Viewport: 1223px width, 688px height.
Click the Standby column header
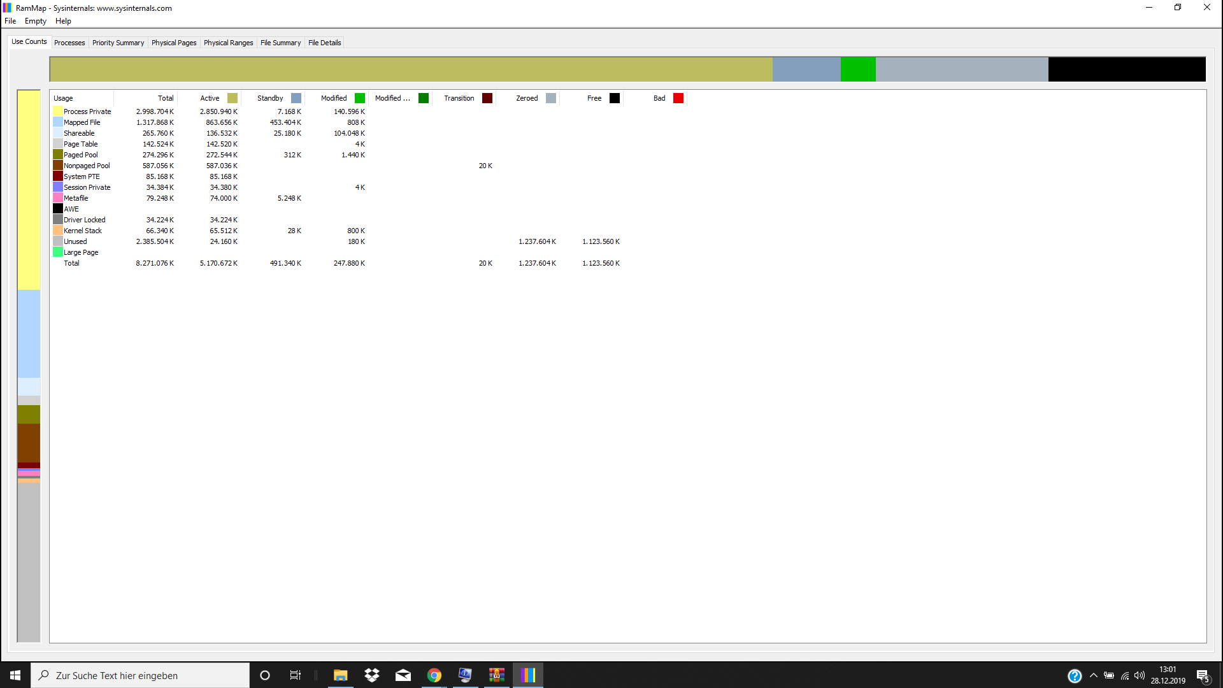coord(270,98)
